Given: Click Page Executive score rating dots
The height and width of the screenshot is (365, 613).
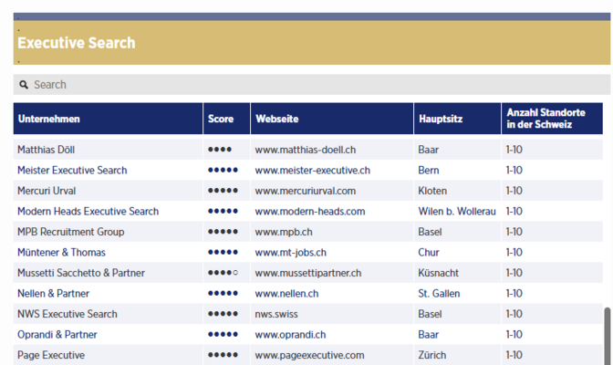Looking at the screenshot, I should click(223, 355).
